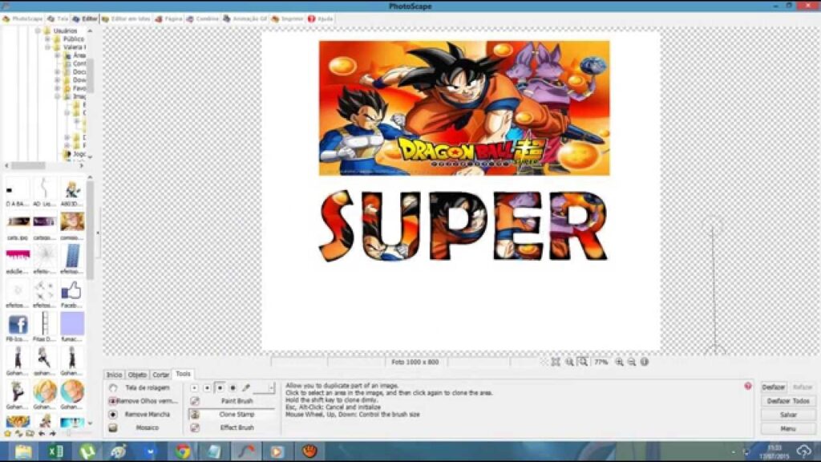The height and width of the screenshot is (462, 821).
Task: Click the refresh icon below thumbnails
Action: pos(19,433)
